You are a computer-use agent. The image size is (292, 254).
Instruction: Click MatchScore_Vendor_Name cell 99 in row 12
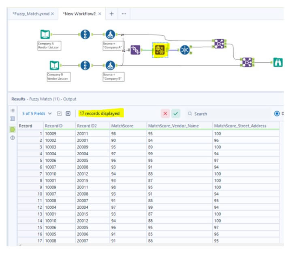179,207
